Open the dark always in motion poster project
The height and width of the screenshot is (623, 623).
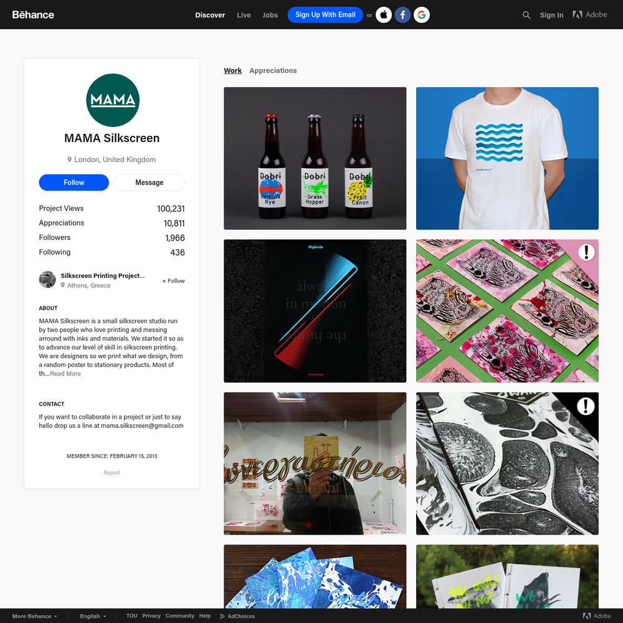[315, 311]
